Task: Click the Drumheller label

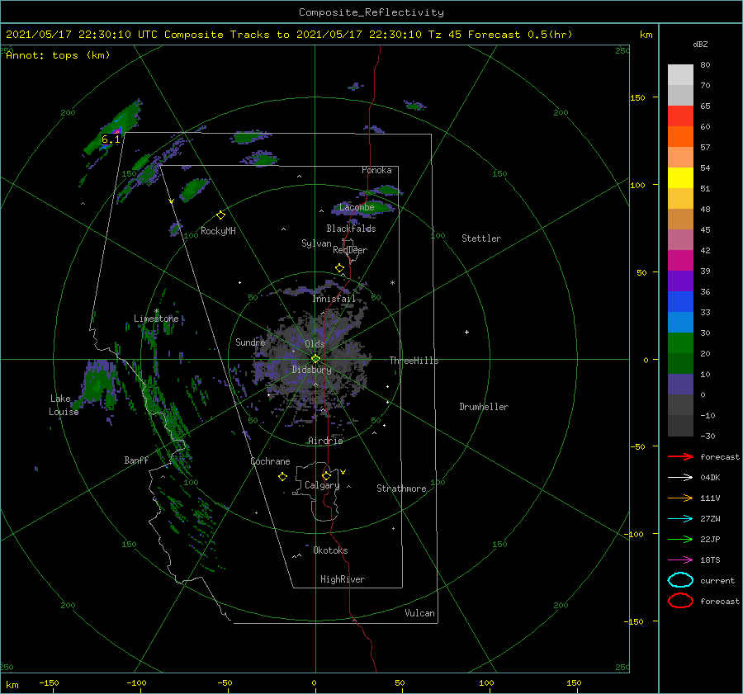Action: (x=484, y=407)
